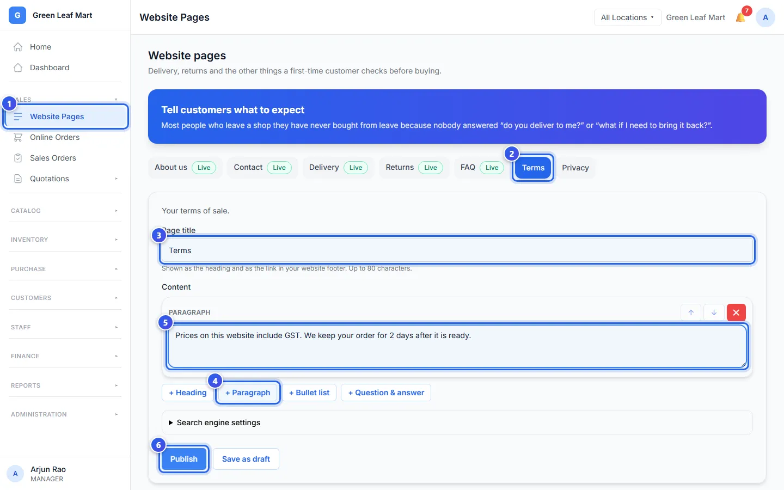
Task: Delete the paragraph block with red X
Action: [x=736, y=313]
